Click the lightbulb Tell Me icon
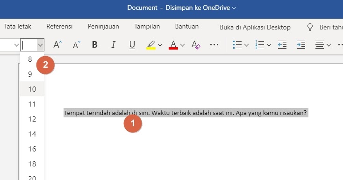 (x=310, y=27)
